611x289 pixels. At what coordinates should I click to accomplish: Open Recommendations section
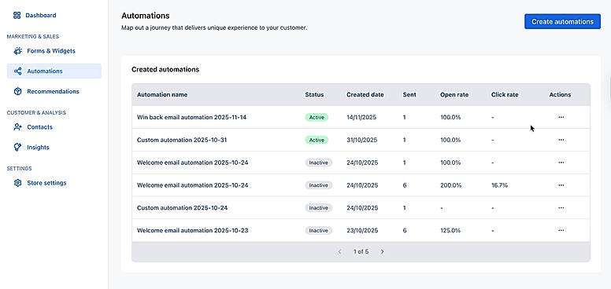pos(53,91)
